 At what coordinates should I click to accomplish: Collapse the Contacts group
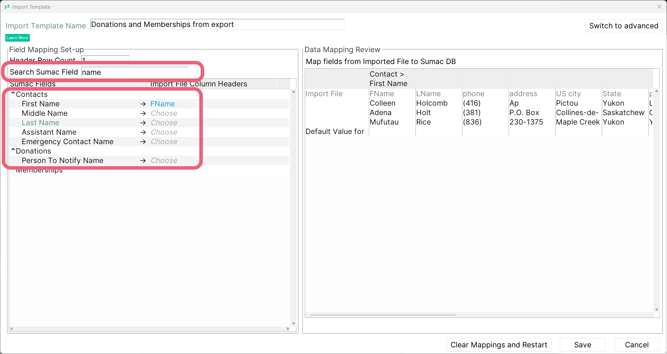pyautogui.click(x=13, y=94)
